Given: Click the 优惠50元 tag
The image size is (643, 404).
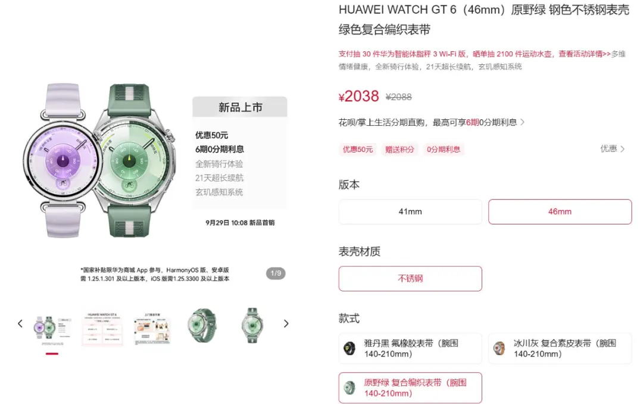Looking at the screenshot, I should pyautogui.click(x=358, y=150).
